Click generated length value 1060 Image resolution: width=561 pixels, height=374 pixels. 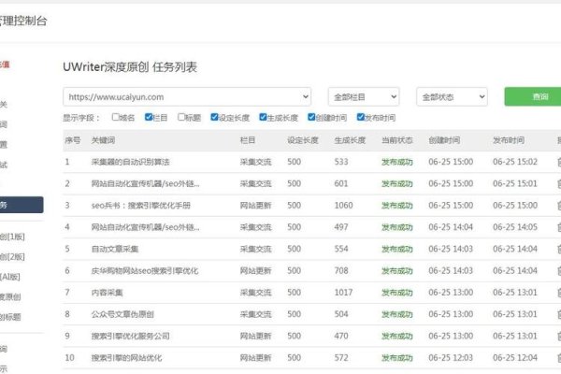343,206
